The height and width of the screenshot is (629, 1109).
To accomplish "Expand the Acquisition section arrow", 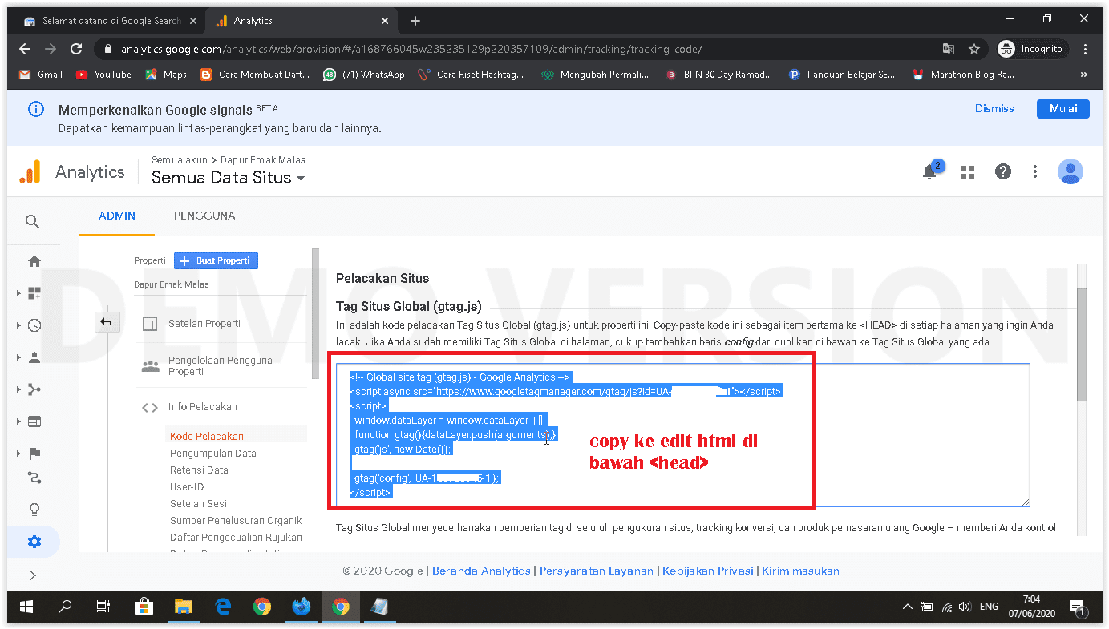I will pos(18,389).
